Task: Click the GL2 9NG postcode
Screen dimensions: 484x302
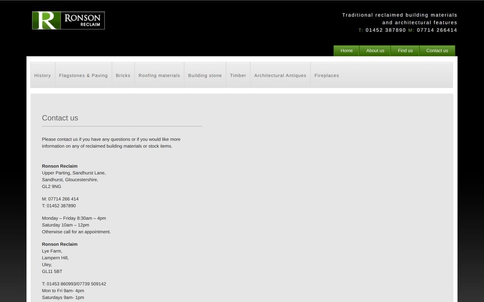Action: point(52,186)
